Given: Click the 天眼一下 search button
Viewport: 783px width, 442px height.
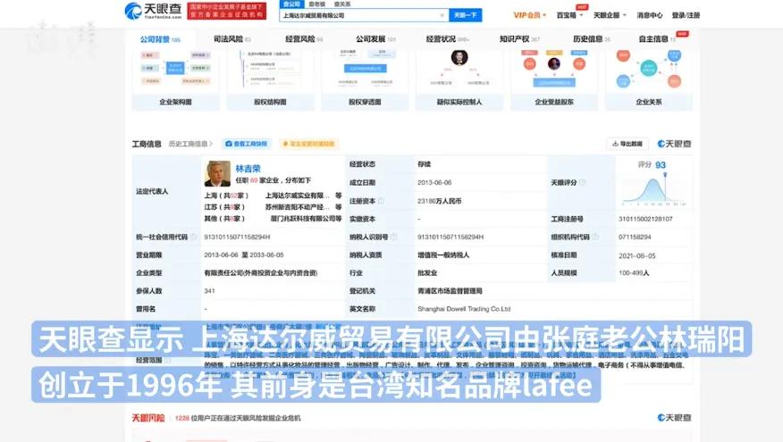Looking at the screenshot, I should (466, 15).
